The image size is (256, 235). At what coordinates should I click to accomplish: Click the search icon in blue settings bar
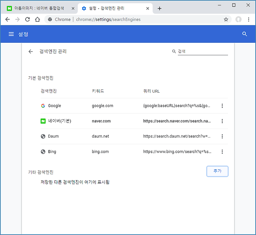244,34
